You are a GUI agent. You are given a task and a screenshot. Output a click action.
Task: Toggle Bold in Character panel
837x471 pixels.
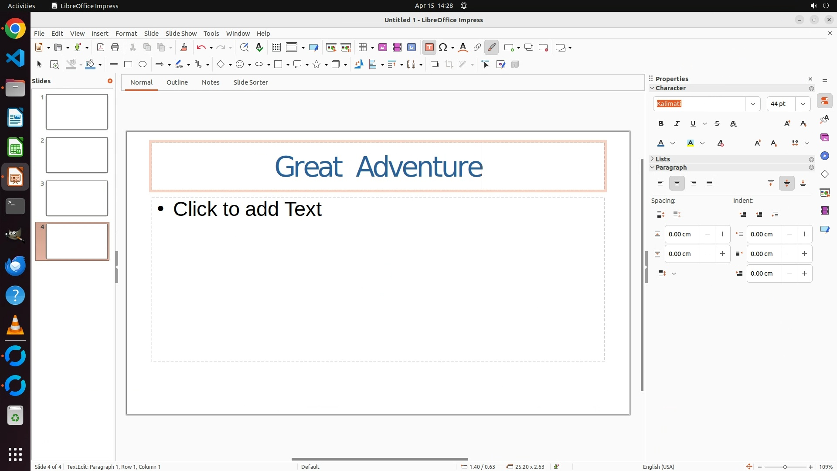tap(661, 124)
